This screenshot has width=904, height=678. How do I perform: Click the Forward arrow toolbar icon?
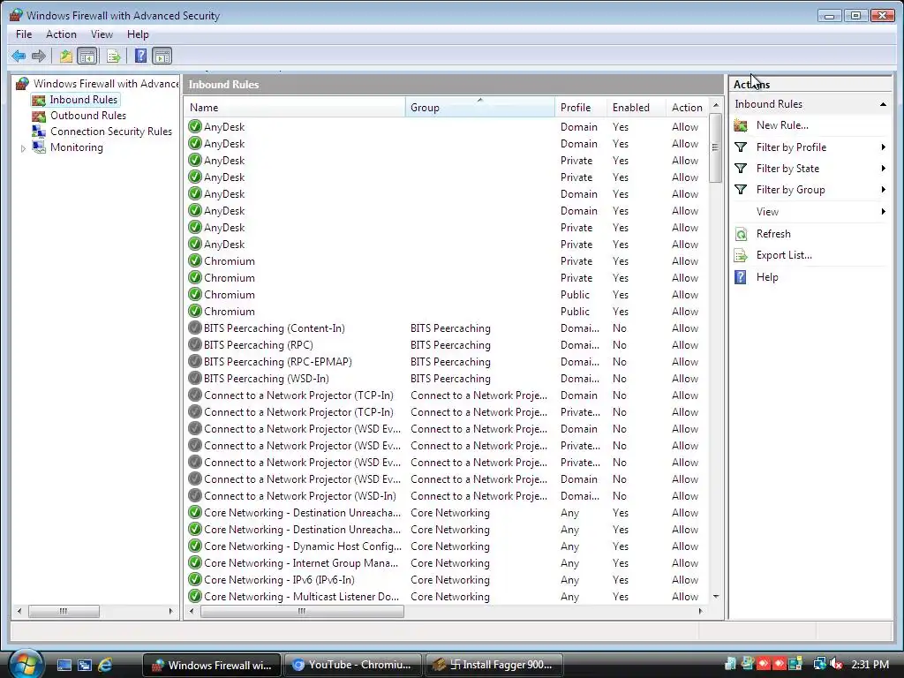coord(39,56)
